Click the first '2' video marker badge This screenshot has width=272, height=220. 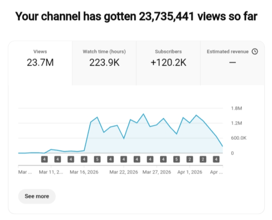(189, 159)
